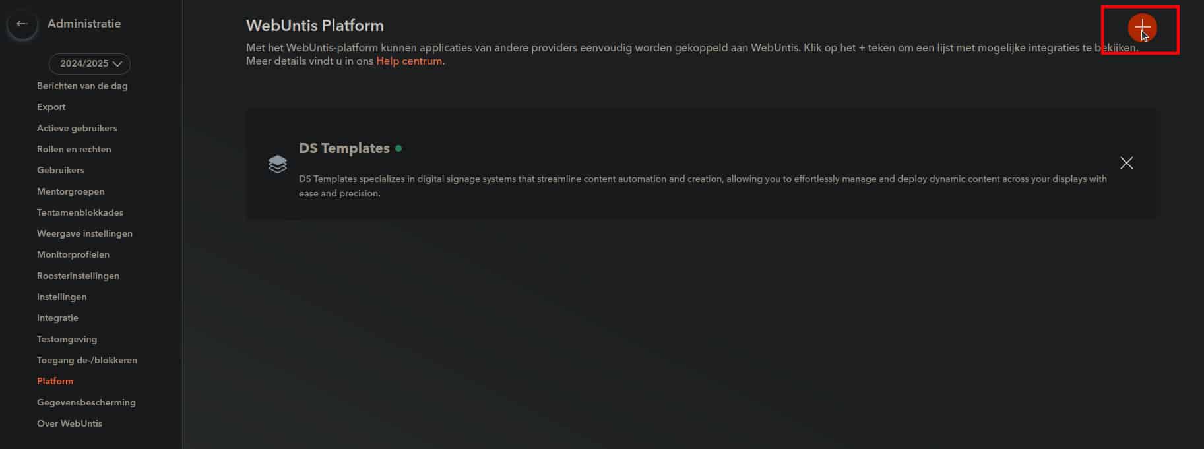This screenshot has width=1204, height=449.
Task: Add a new platform integration with plus button
Action: (1142, 28)
